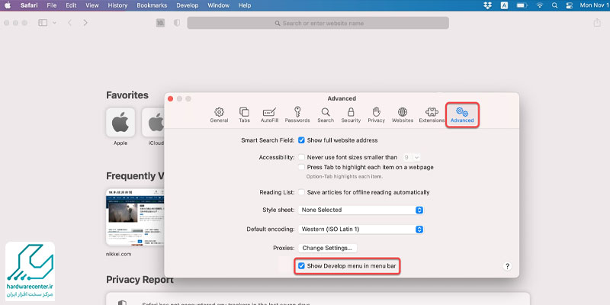Click the privacy shield icon in toolbar
This screenshot has width=610, height=305.
coord(177,23)
